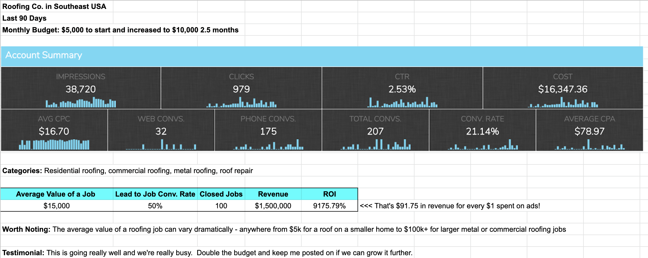Click the Testimonial text row

pyautogui.click(x=207, y=253)
